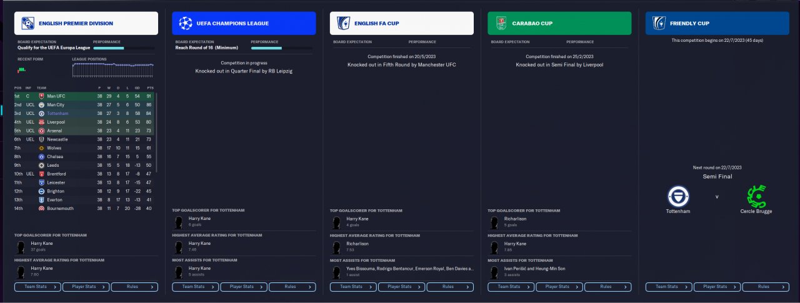
Task: Click the Man UFC badge in league table
Action: 41,96
